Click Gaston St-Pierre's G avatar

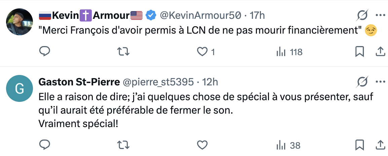click(20, 88)
